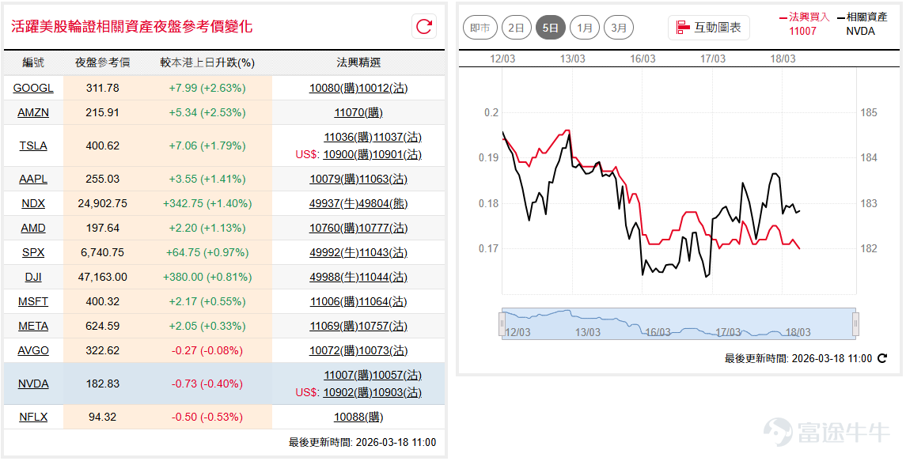Select NDX night price 24,902.75
This screenshot has width=906, height=461.
pos(102,203)
